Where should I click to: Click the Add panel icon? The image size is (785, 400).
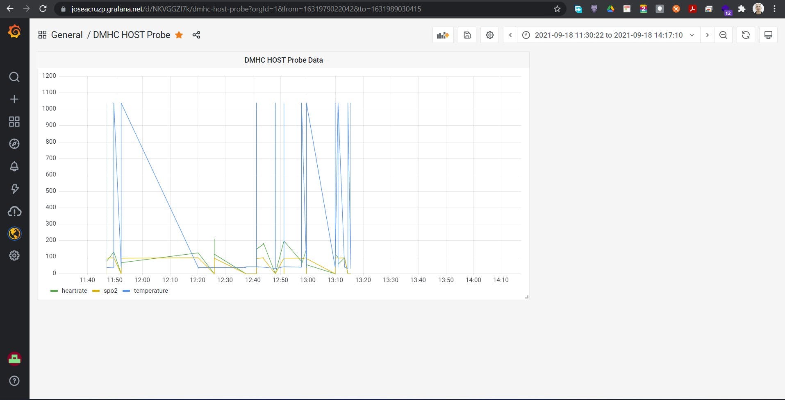443,35
